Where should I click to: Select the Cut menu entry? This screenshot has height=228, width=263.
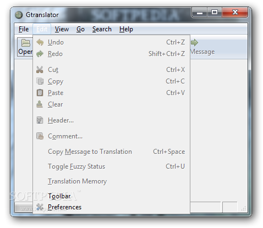(x=112, y=70)
